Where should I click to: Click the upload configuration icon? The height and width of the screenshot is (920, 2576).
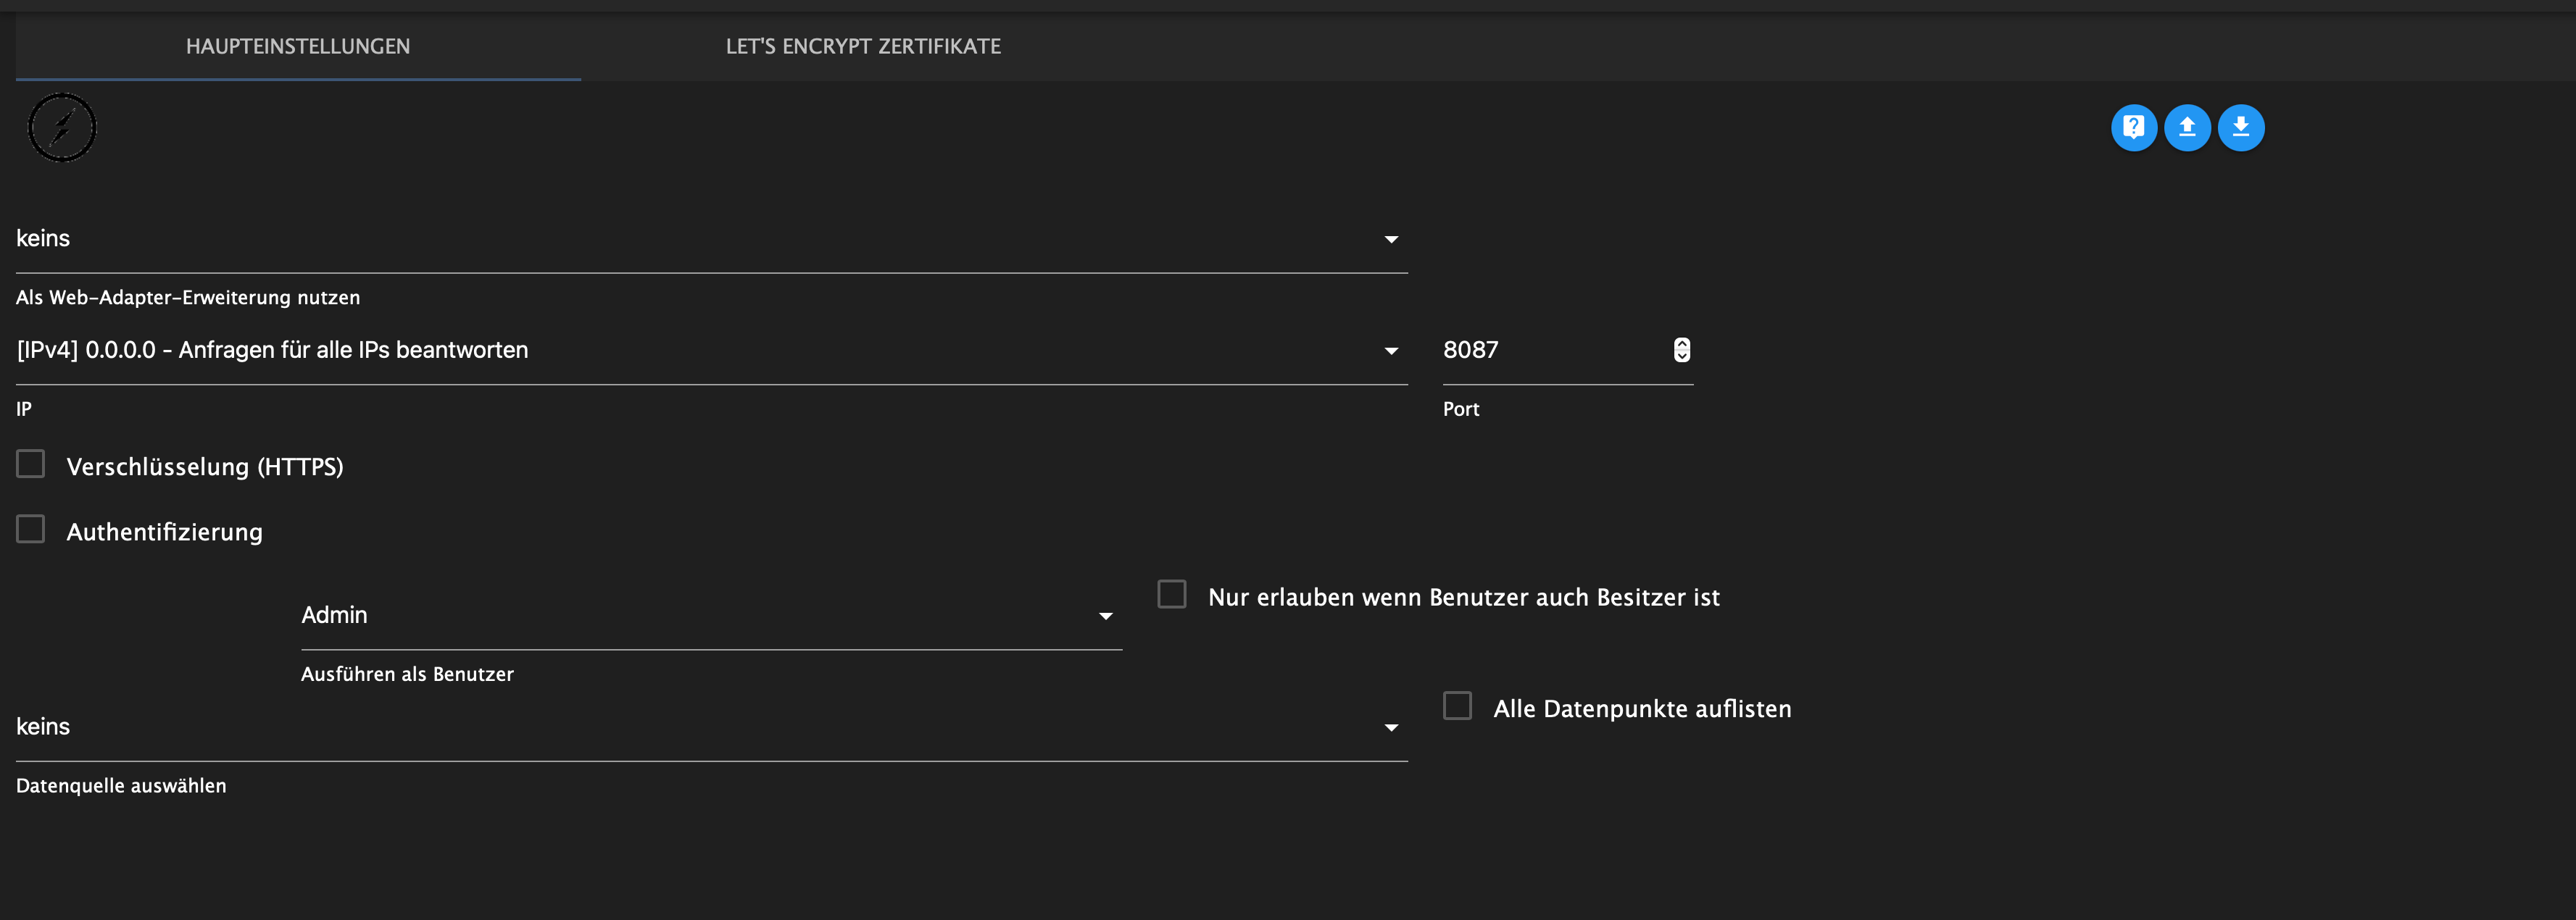pos(2187,128)
